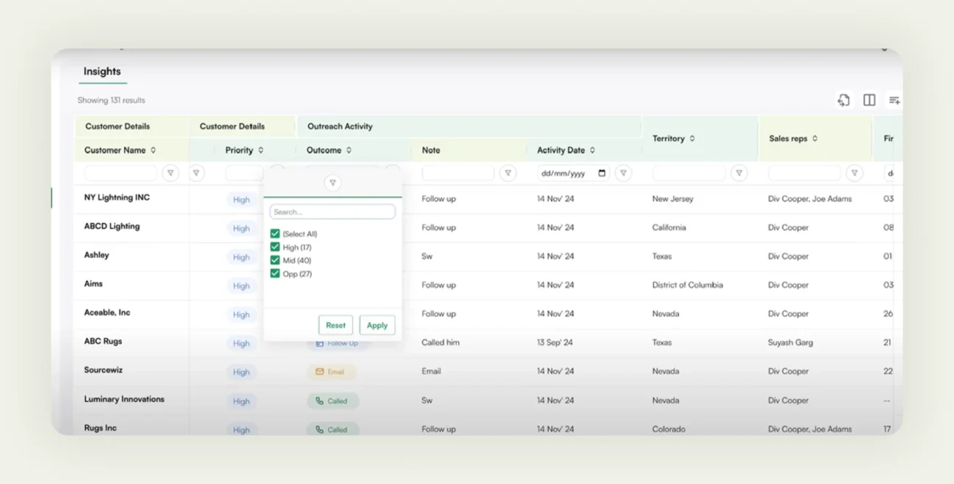This screenshot has width=954, height=484.
Task: Open the Priority column filter funnel icon
Action: click(x=197, y=173)
